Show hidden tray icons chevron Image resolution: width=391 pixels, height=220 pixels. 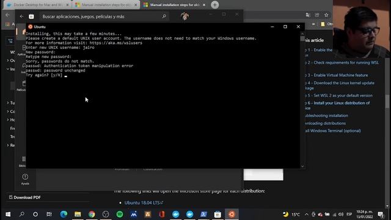pyautogui.click(x=307, y=215)
